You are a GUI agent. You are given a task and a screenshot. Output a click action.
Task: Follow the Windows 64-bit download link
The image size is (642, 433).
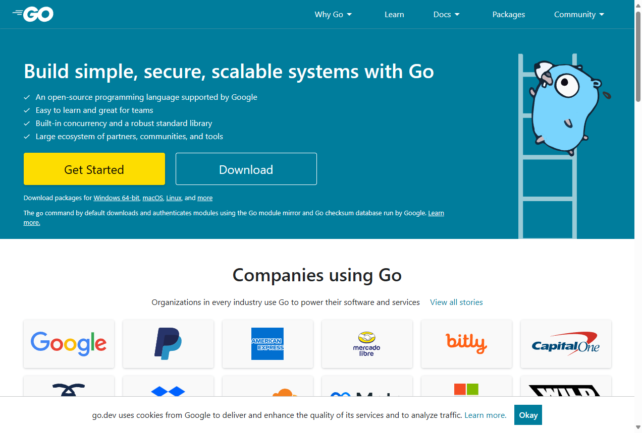pos(116,198)
